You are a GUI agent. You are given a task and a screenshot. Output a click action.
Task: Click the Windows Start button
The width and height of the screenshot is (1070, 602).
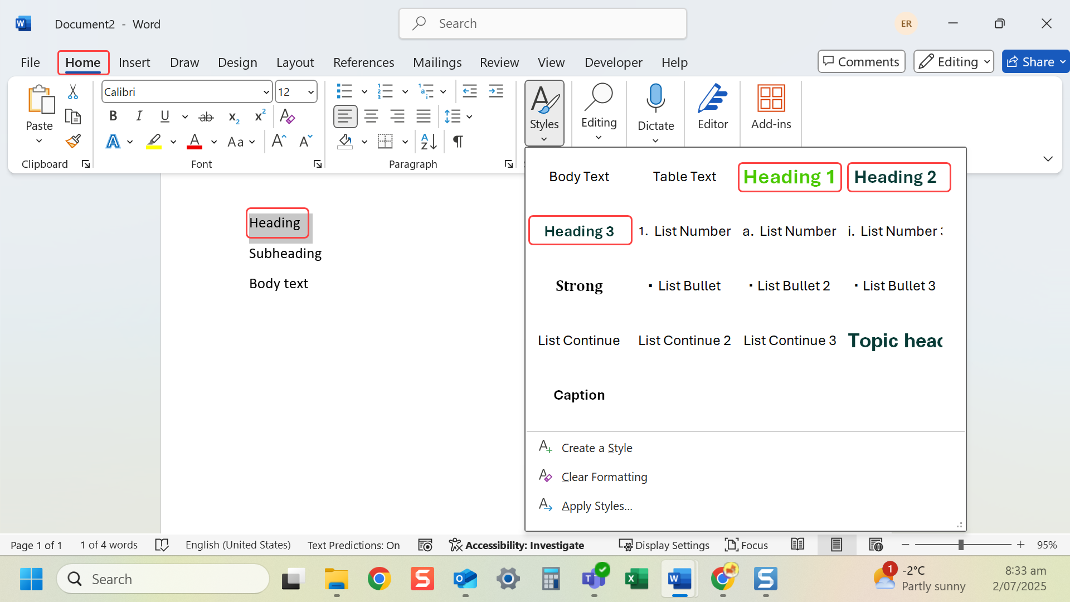click(31, 579)
